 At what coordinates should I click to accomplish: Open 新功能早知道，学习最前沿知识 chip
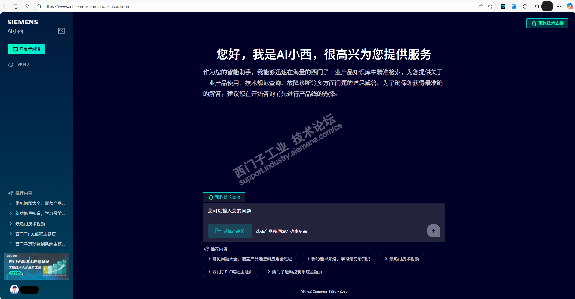click(x=339, y=259)
